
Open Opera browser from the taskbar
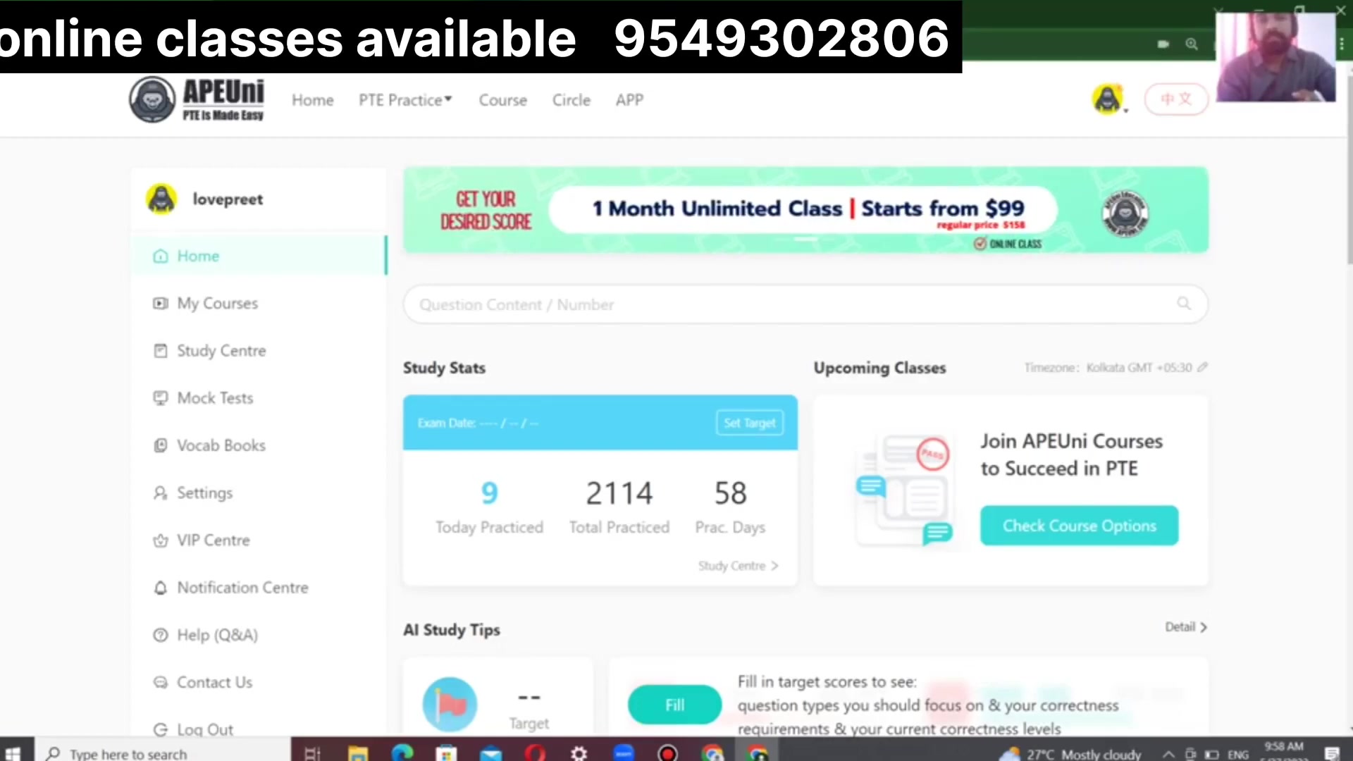tap(536, 753)
